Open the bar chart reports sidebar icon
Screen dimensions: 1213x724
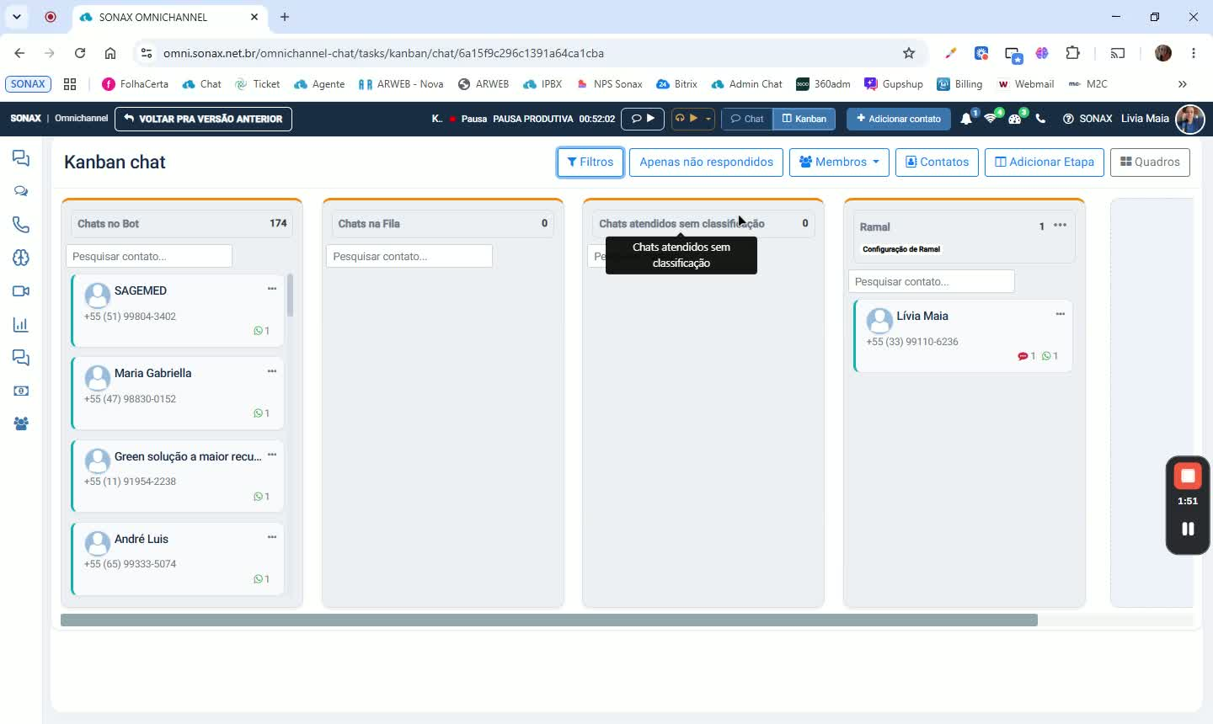point(21,325)
